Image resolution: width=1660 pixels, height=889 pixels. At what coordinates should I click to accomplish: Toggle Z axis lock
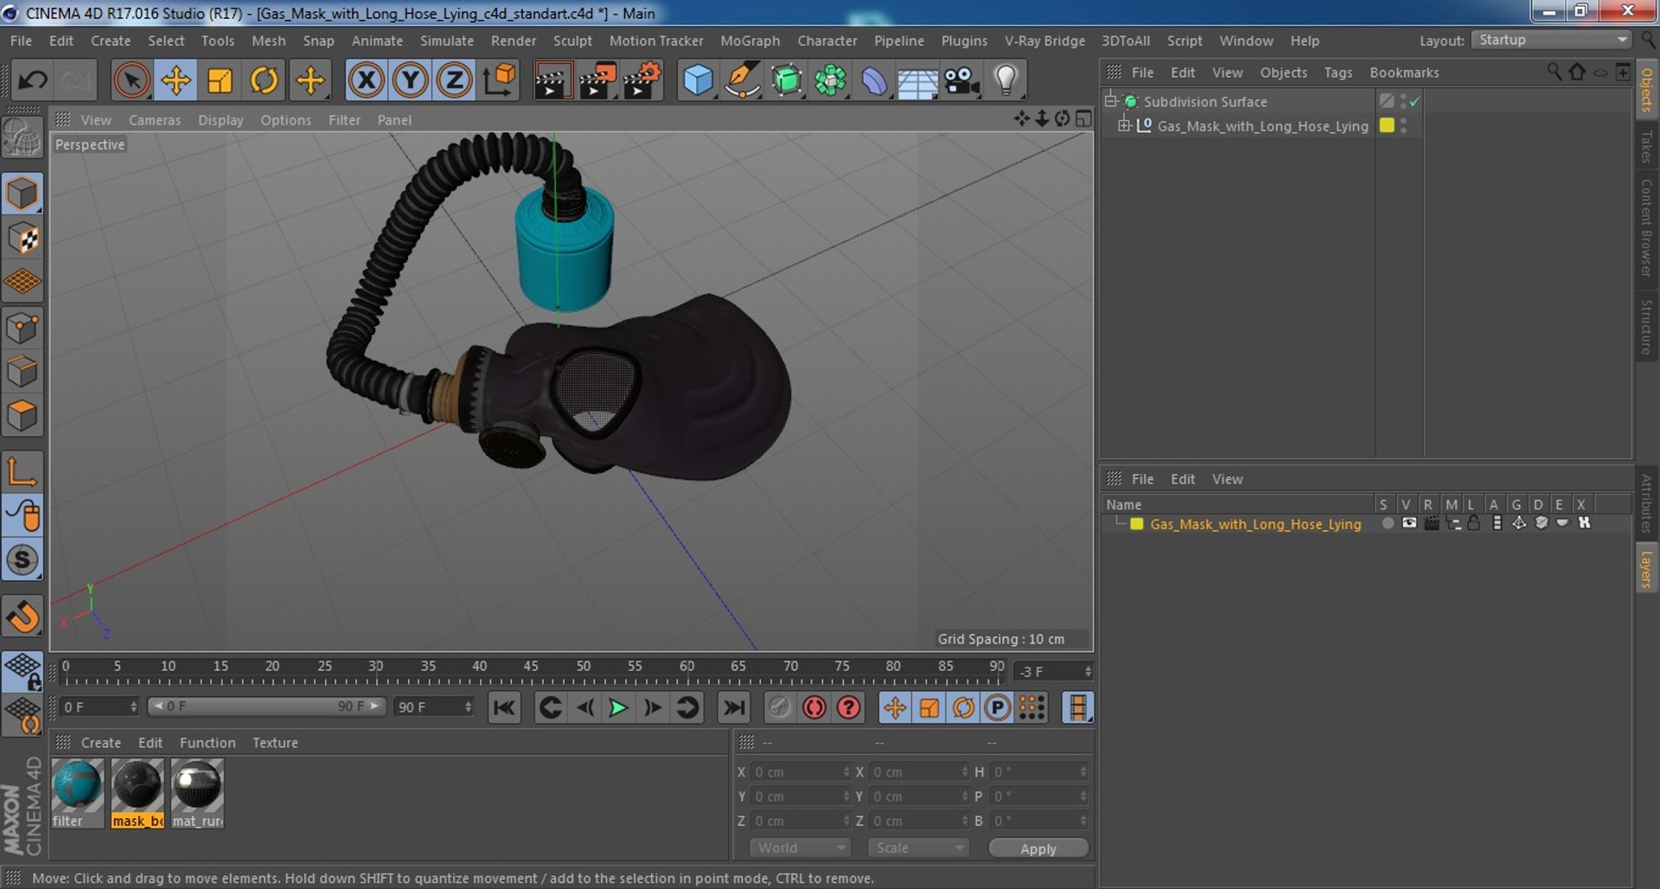[x=455, y=80]
